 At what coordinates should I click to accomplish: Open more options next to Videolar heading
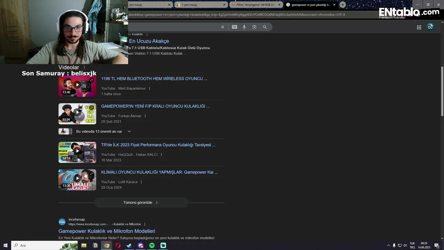coord(84,68)
